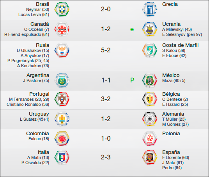
Task: Select the Bélgica team name
Action: point(171,94)
